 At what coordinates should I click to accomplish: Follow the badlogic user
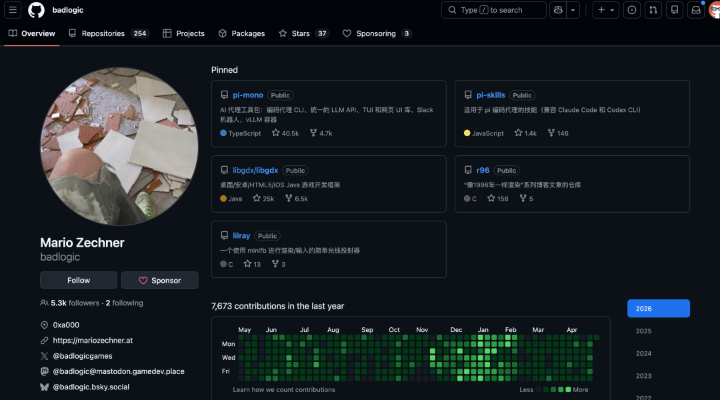(x=79, y=280)
